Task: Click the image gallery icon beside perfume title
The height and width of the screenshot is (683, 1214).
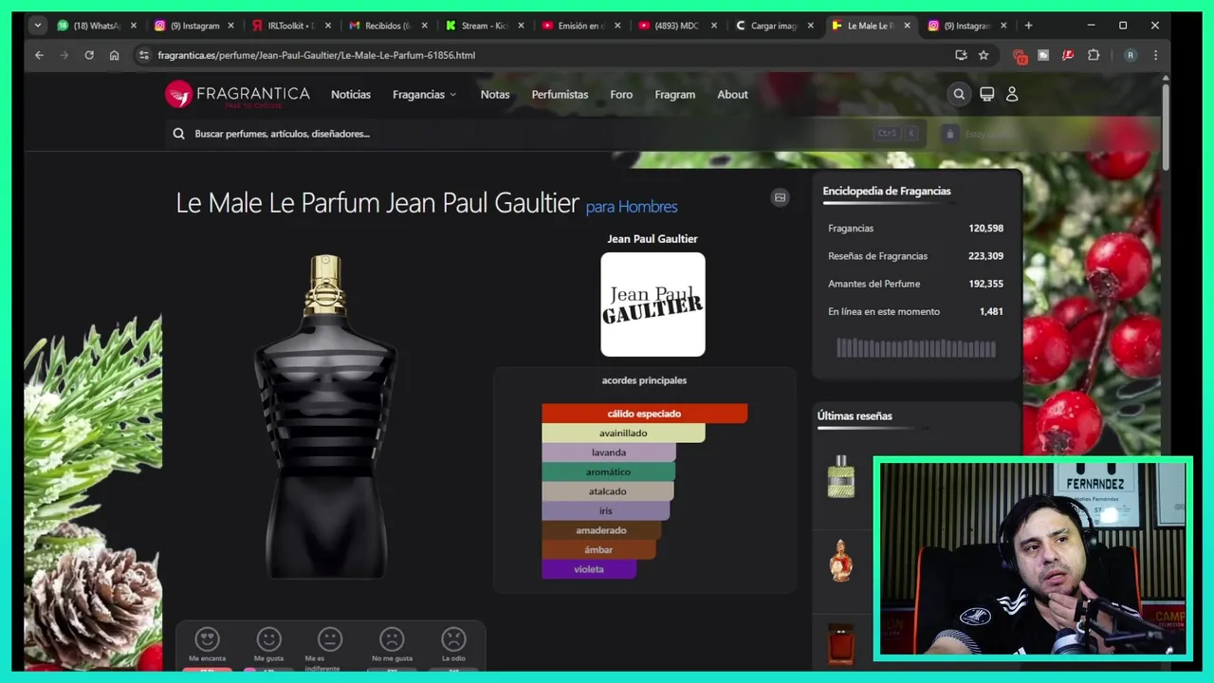Action: 780,197
